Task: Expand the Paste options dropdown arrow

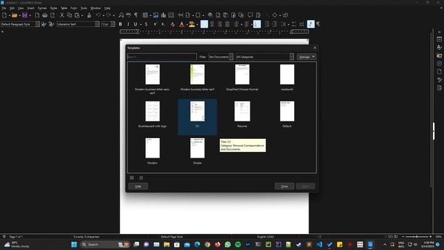Action: pyautogui.click(x=82, y=15)
